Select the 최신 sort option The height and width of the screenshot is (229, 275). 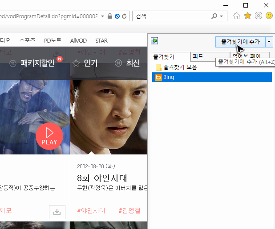(133, 63)
